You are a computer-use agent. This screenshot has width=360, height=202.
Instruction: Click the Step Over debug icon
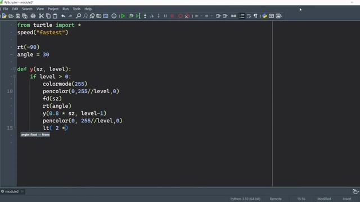pyautogui.click(x=151, y=16)
